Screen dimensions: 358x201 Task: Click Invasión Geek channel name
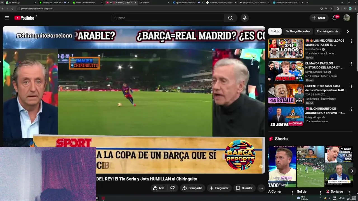pos(313,49)
